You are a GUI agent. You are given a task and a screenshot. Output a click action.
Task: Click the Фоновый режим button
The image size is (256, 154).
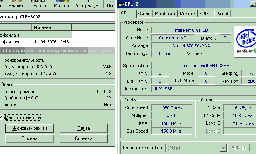(x=30, y=128)
